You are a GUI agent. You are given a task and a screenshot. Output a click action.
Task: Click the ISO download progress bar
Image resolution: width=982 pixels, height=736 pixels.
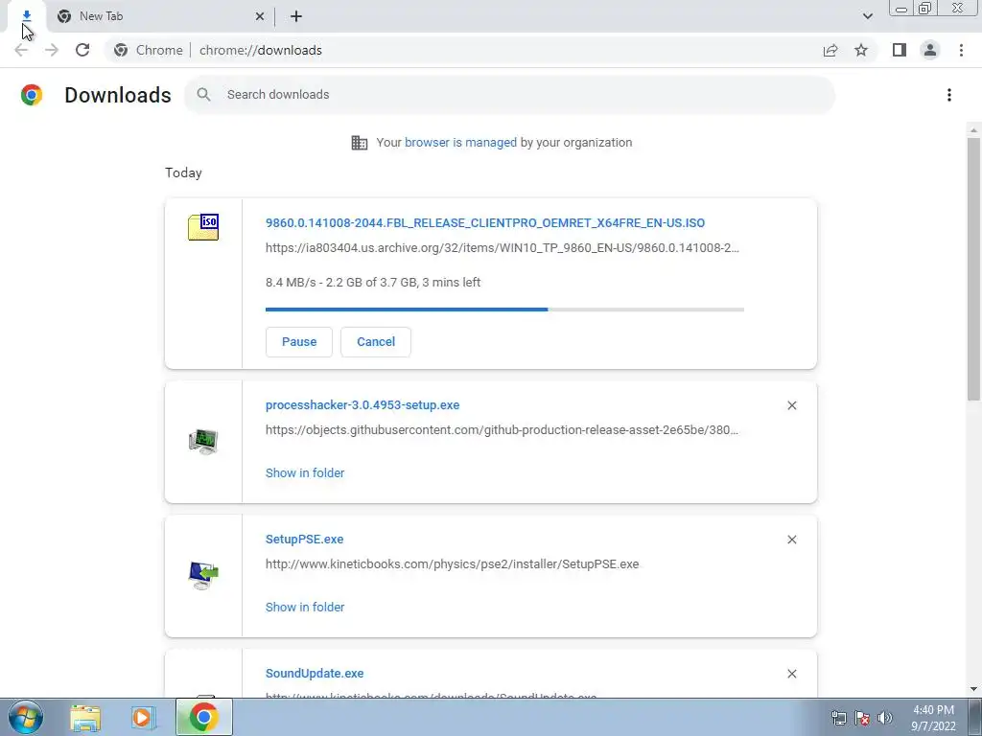(x=504, y=310)
